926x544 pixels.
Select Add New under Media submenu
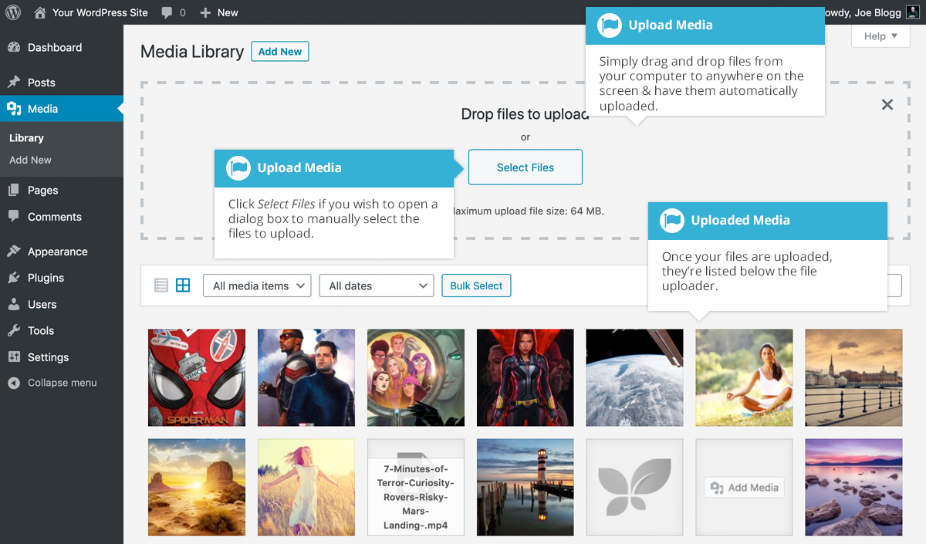pyautogui.click(x=30, y=160)
